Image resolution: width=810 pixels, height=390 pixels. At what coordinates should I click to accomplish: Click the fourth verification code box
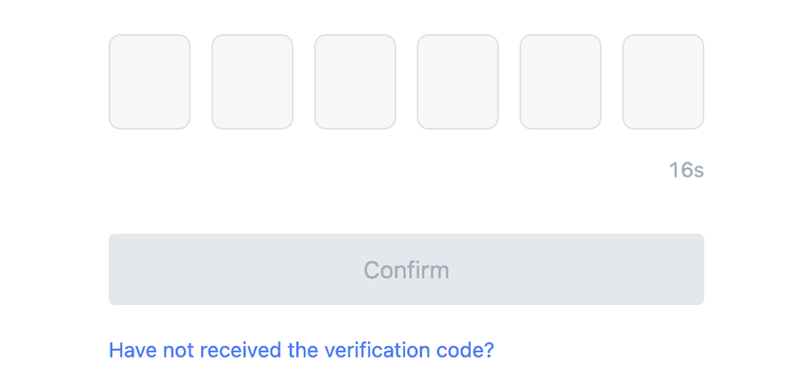[457, 82]
